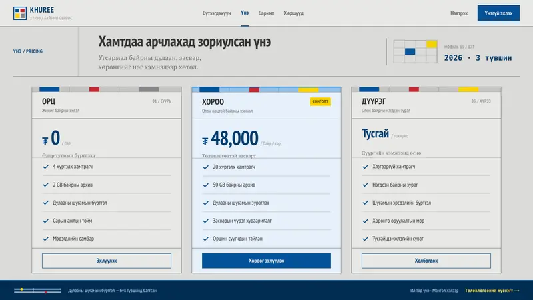Click the color strip atop the ОРЦ card
The height and width of the screenshot is (300, 533).
point(107,89)
